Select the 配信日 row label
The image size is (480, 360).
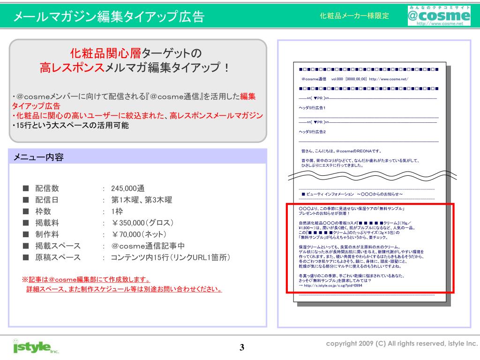point(47,200)
